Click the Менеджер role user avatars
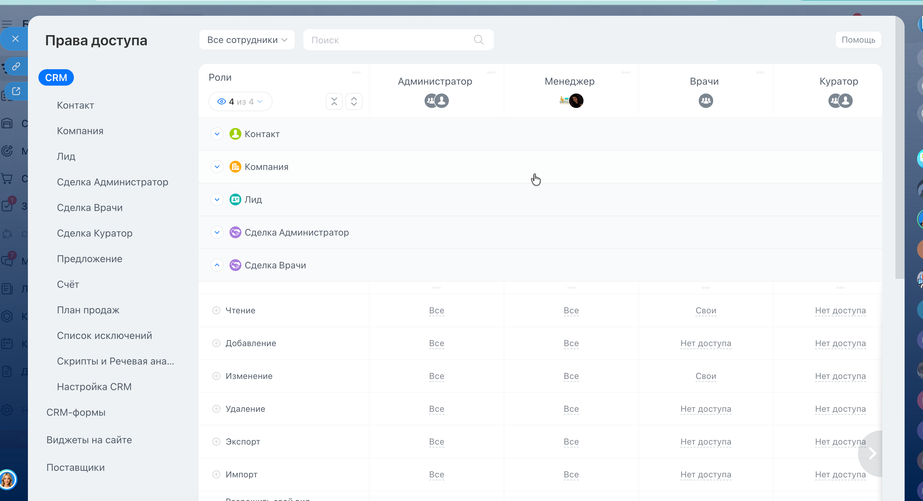 (x=571, y=101)
